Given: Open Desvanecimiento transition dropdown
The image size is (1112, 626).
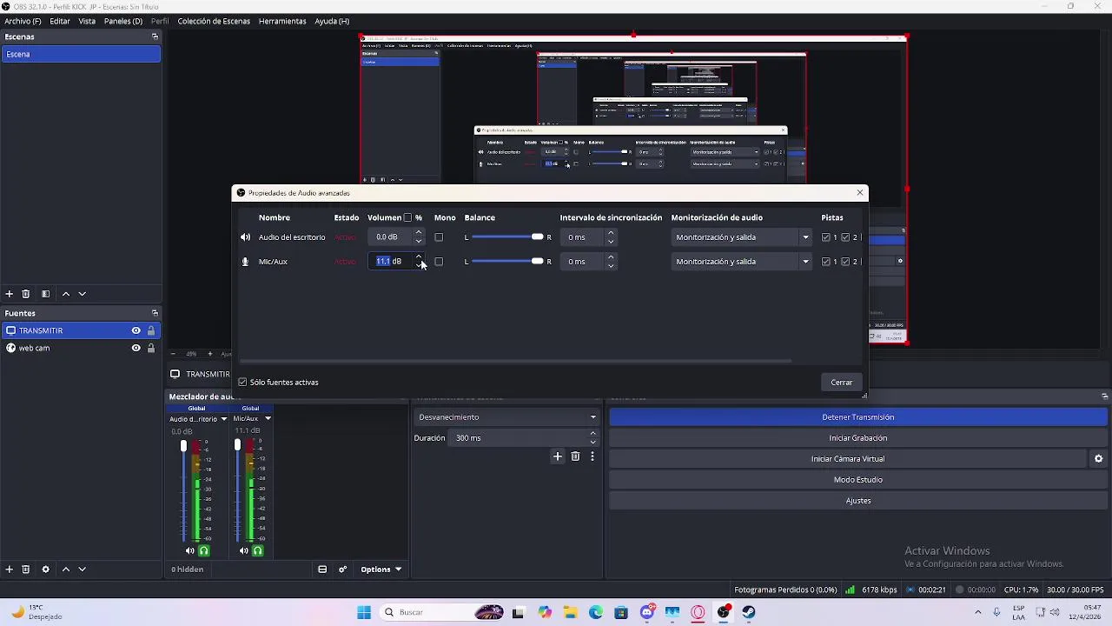Looking at the screenshot, I should click(506, 417).
